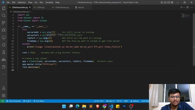This screenshot has width=195, height=110.
Task: Close the ClientLauncher.py tab
Action: tap(30, 7)
